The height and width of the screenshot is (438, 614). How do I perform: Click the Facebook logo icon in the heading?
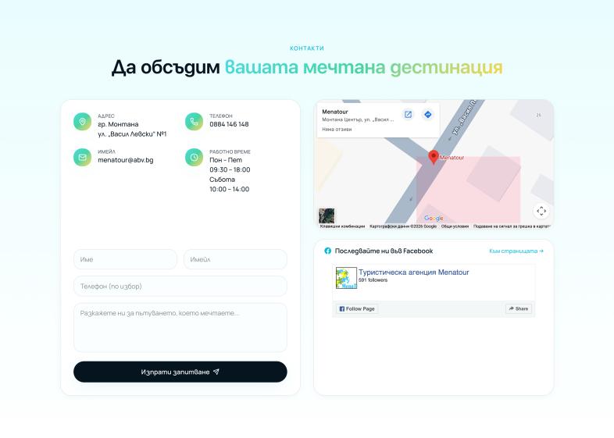(x=328, y=251)
